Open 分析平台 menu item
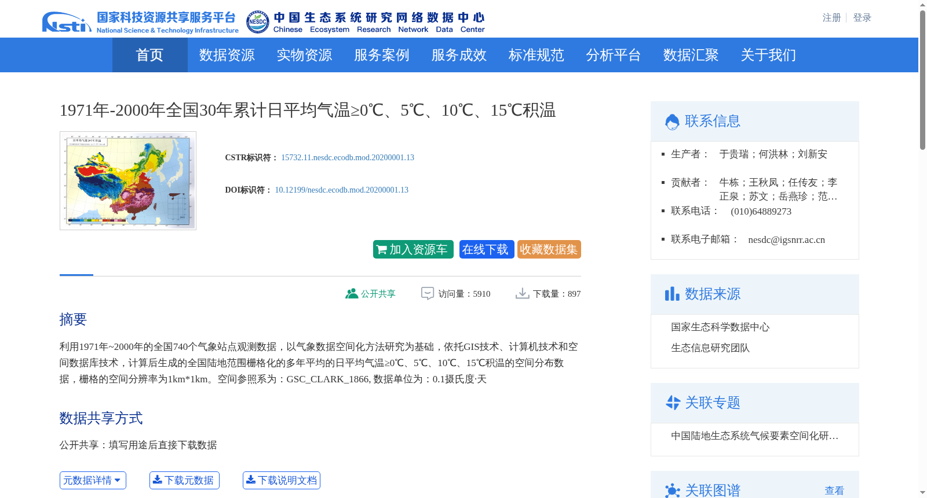Image resolution: width=927 pixels, height=498 pixels. [x=614, y=55]
